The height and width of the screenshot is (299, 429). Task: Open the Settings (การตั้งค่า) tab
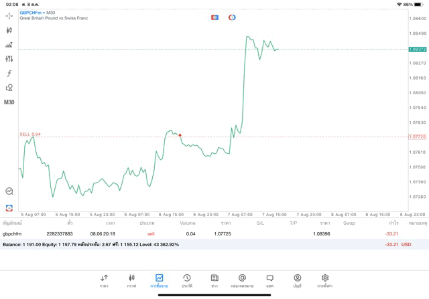tap(325, 280)
